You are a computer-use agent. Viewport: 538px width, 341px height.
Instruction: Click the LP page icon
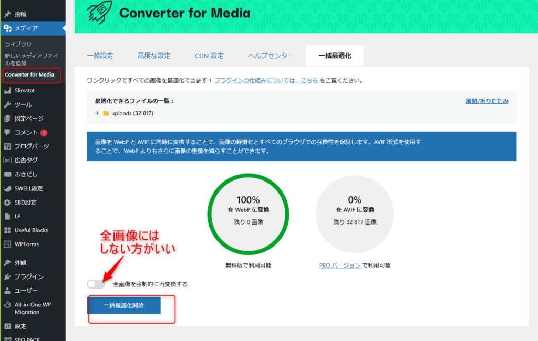[x=7, y=216]
